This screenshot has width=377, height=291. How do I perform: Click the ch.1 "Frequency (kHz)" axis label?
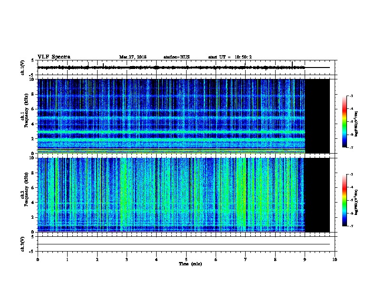[x=26, y=111]
